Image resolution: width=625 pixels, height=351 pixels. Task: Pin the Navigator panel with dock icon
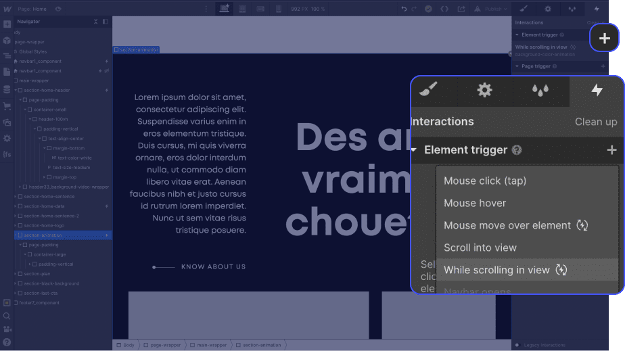[106, 22]
